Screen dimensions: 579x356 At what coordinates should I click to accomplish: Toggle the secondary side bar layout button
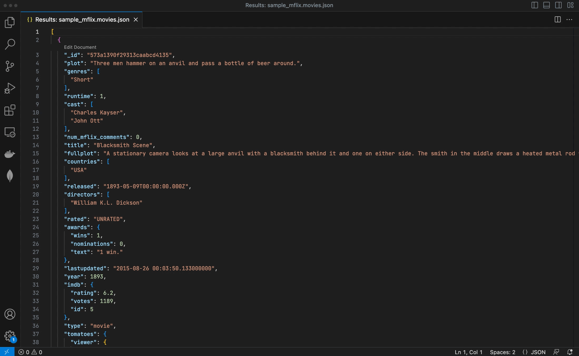(558, 5)
